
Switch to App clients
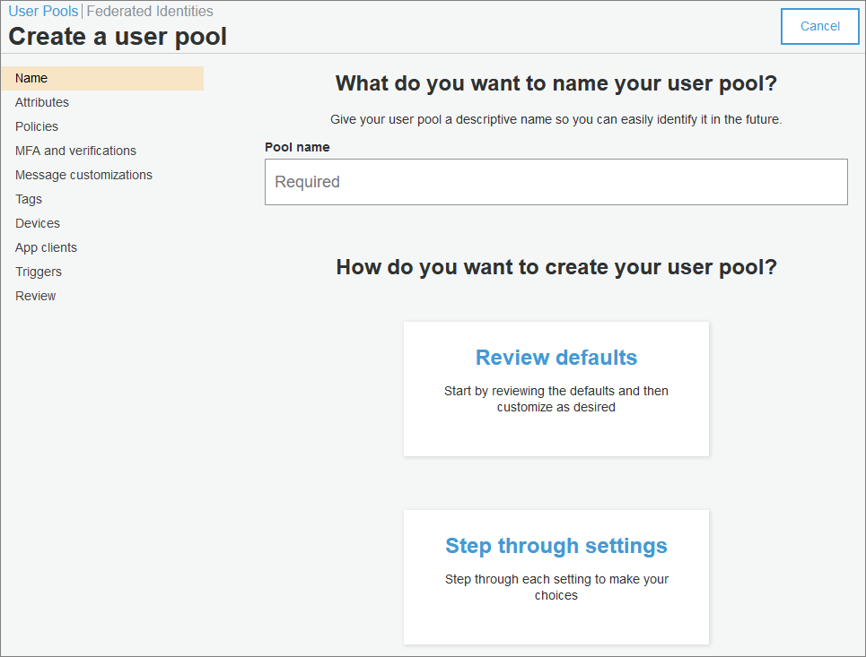point(46,247)
